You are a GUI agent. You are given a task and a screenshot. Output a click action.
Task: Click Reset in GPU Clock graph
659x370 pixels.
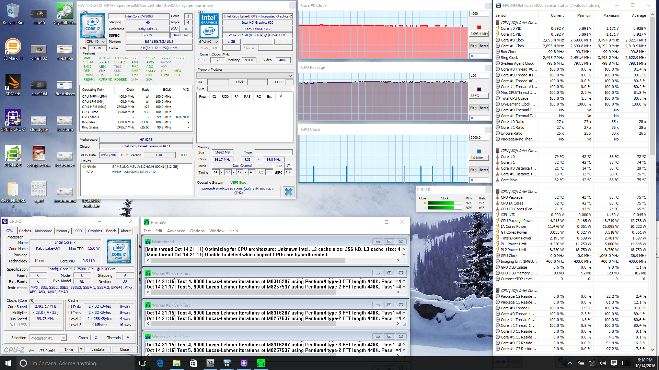pyautogui.click(x=484, y=170)
